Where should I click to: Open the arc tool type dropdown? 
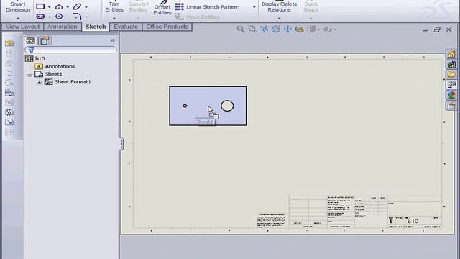tap(68, 7)
